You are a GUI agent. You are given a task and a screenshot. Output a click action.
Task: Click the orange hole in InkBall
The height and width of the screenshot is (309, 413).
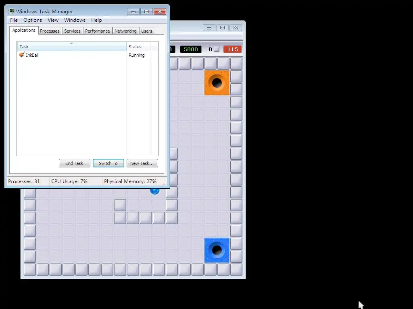tap(217, 83)
